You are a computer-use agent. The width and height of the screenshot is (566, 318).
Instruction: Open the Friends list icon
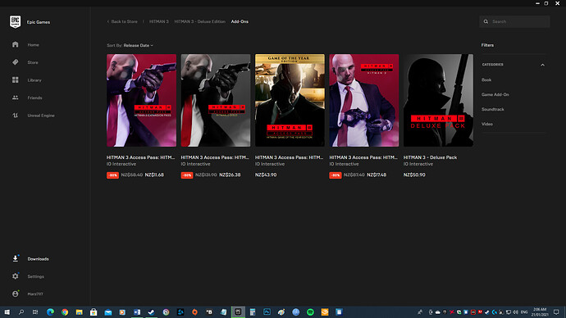(x=15, y=98)
